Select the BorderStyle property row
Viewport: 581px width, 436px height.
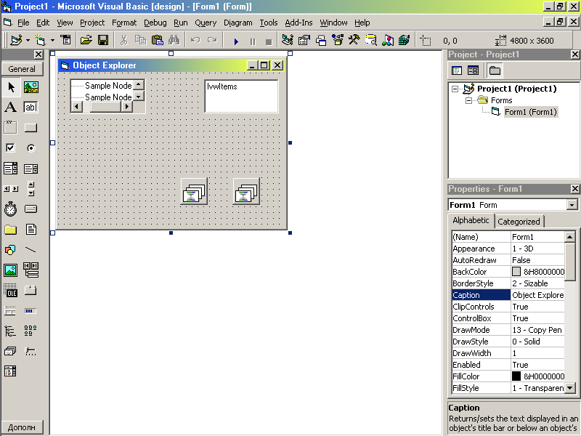click(508, 283)
